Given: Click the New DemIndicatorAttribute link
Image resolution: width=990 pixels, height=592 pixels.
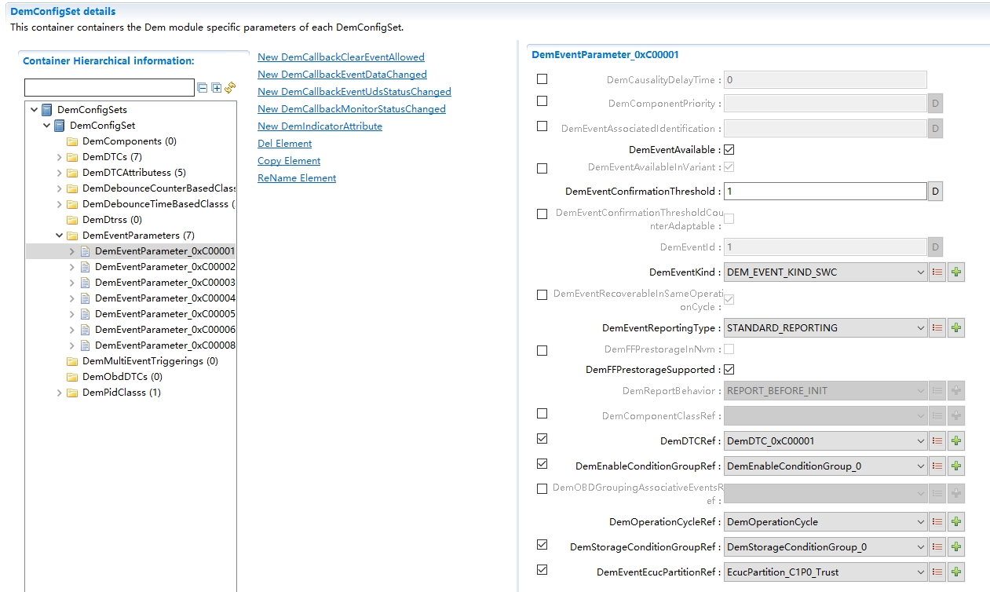Looking at the screenshot, I should [x=320, y=126].
